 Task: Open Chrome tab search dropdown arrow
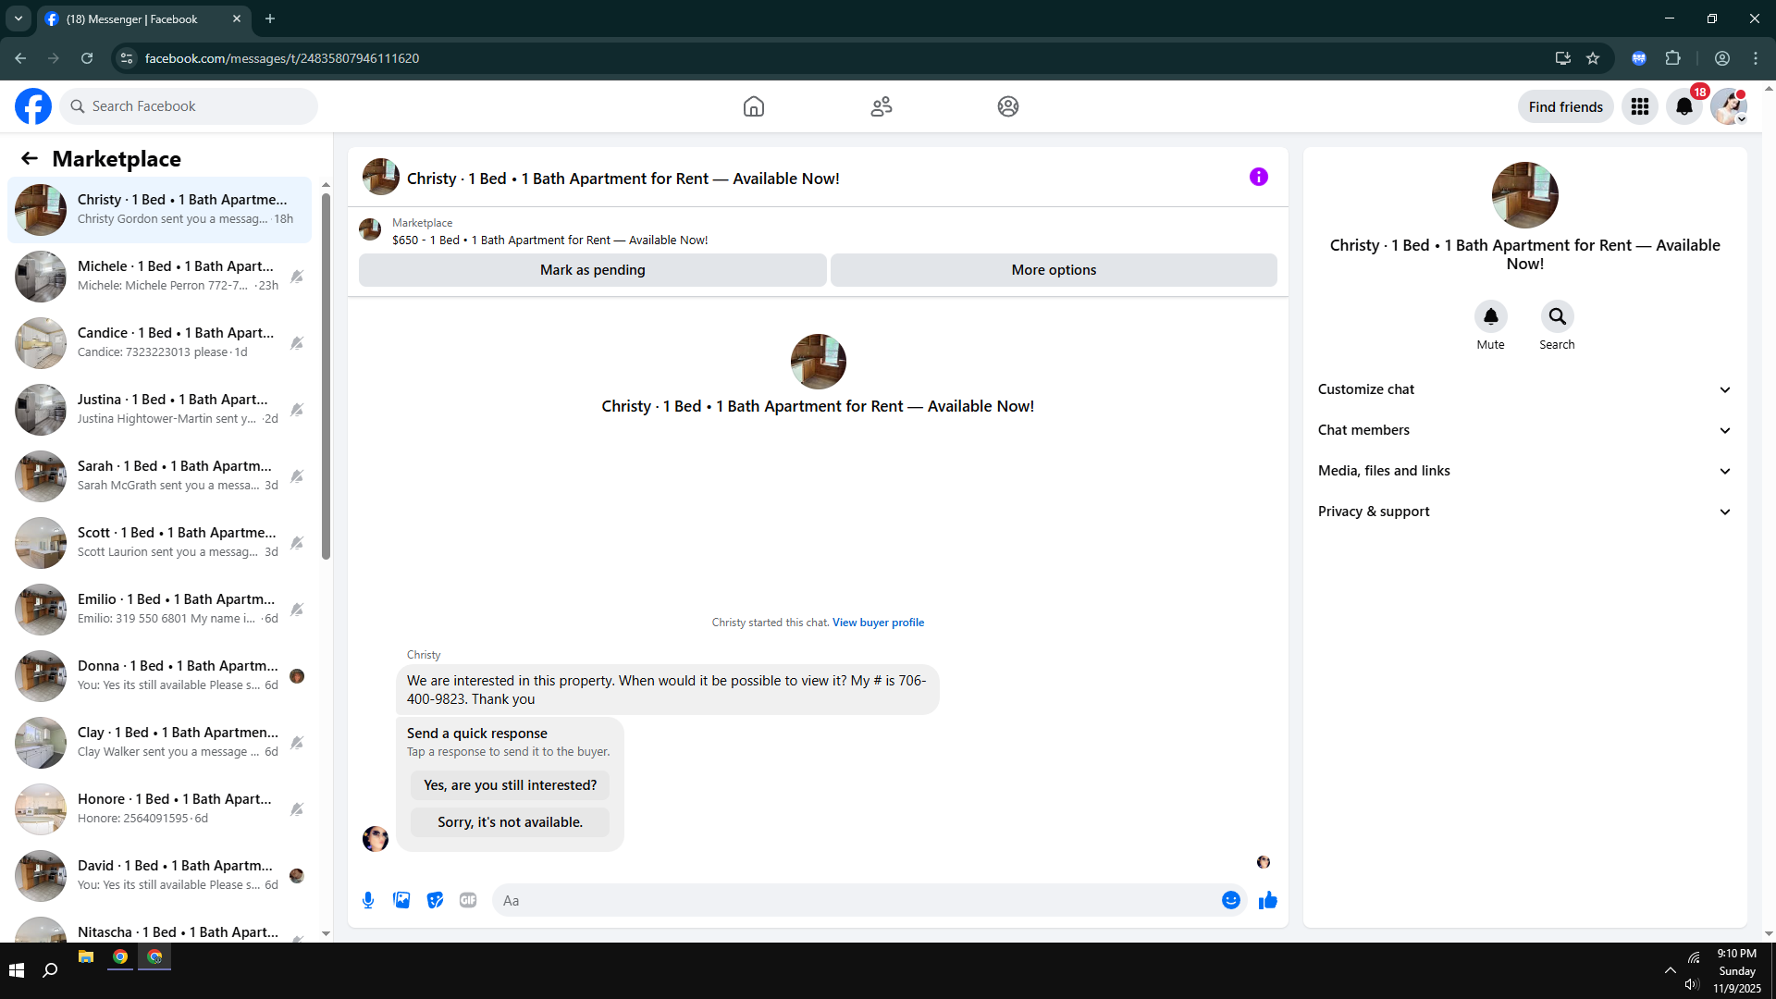click(x=18, y=18)
